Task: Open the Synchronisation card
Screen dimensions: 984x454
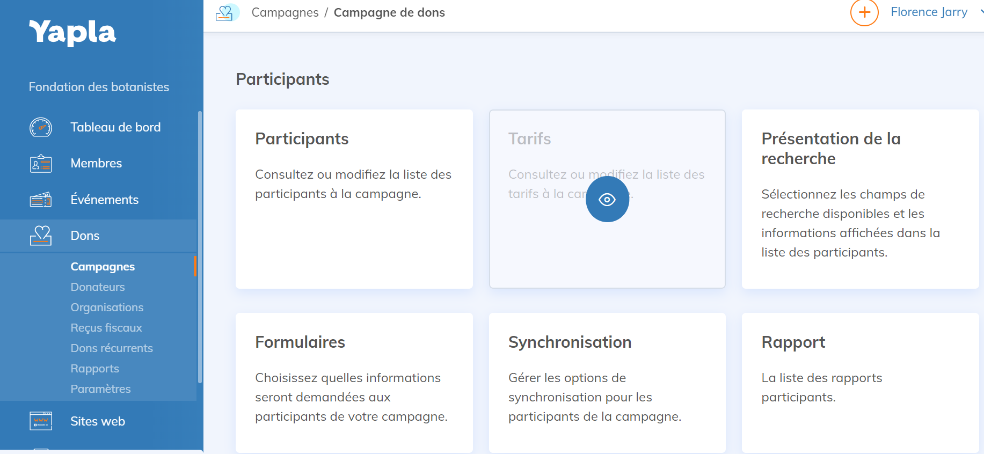Action: (607, 381)
